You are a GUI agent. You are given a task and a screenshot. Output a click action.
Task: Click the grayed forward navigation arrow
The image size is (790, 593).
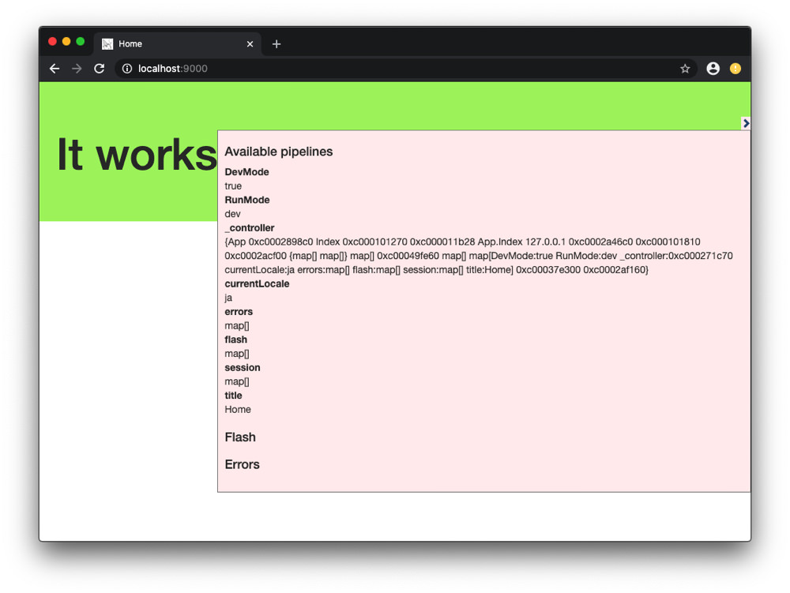(76, 69)
